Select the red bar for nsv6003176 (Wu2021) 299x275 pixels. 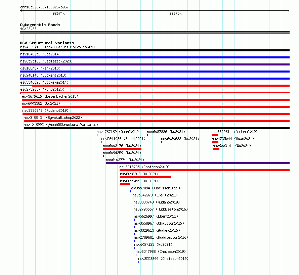point(122,149)
